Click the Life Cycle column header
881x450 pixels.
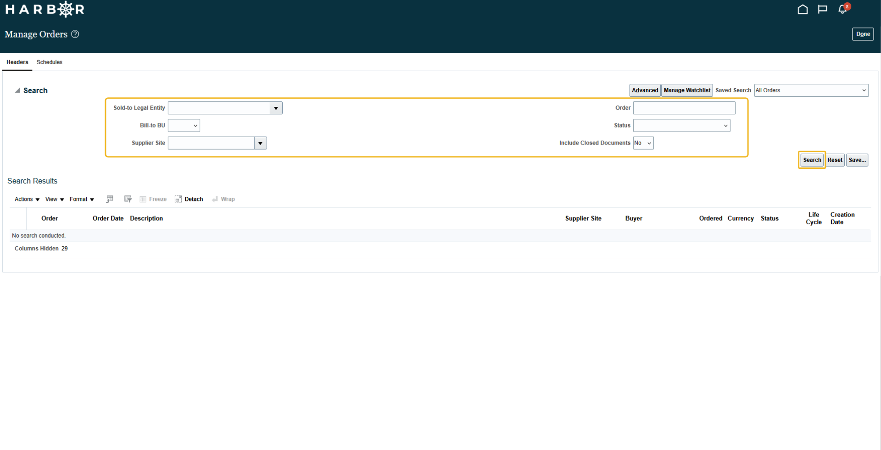pyautogui.click(x=814, y=218)
